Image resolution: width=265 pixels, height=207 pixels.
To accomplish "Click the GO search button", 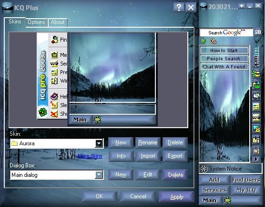I will (257, 32).
